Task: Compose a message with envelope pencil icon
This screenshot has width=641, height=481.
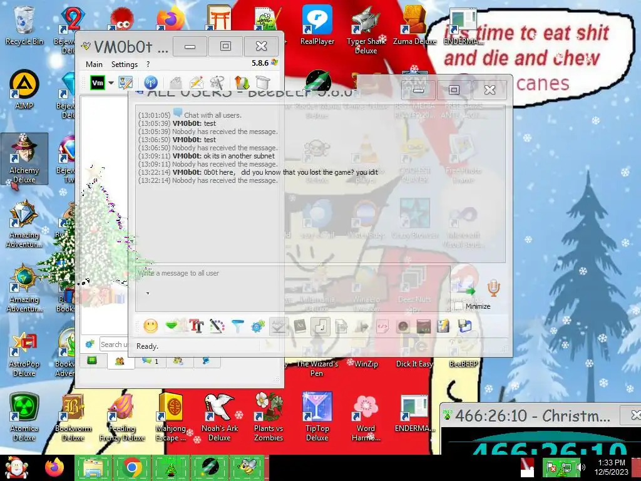Action: (196, 83)
